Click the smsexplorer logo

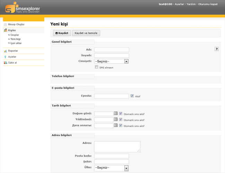pos(22,8)
